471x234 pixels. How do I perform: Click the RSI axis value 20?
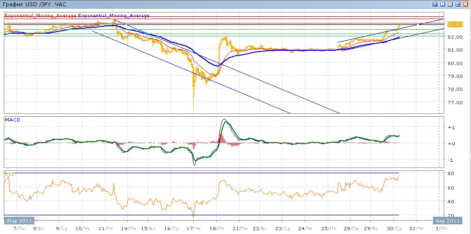click(451, 215)
